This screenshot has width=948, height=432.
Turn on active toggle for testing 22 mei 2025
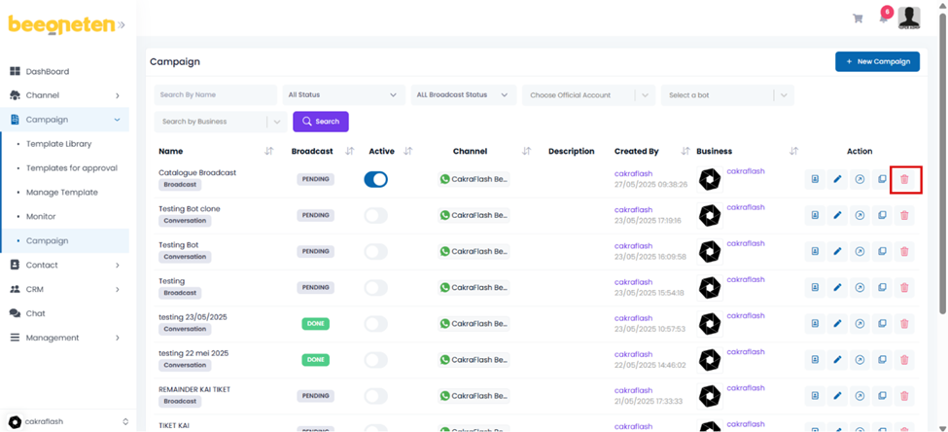375,359
